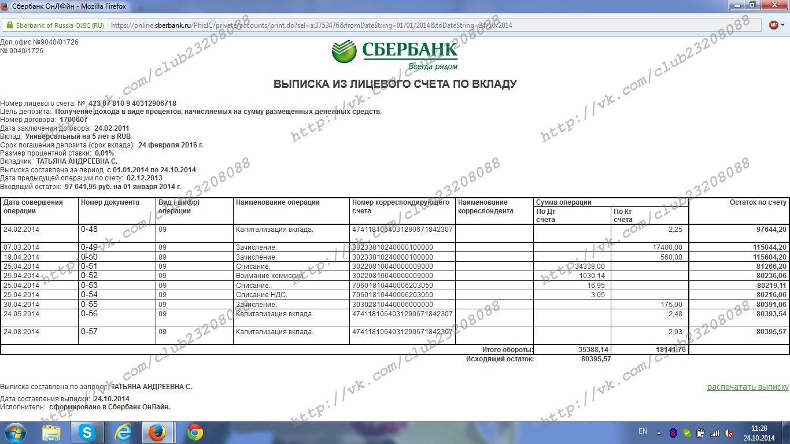This screenshot has height=444, width=790.
Task: Click the URL address field
Action: 434,25
